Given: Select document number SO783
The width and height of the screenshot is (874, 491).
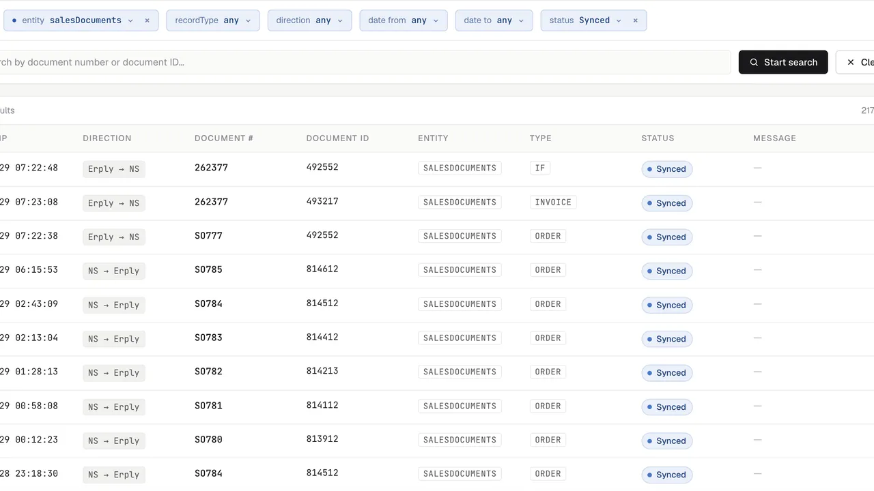Looking at the screenshot, I should 208,338.
